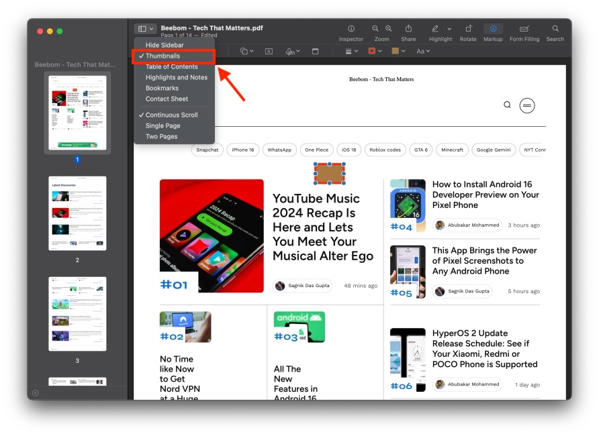Select page 3 thumbnail in sidebar

point(77,314)
